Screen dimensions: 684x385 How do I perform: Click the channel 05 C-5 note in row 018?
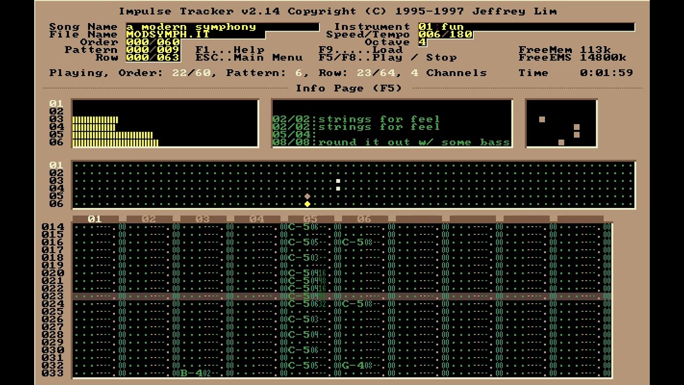[x=299, y=258]
